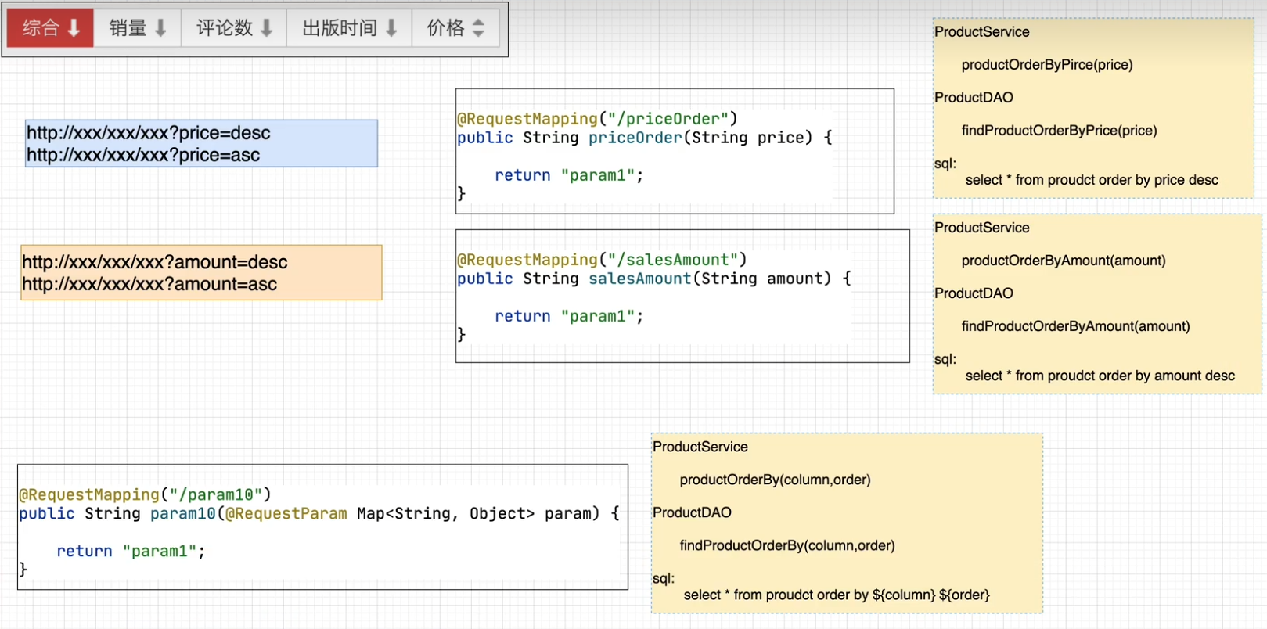Image resolution: width=1267 pixels, height=629 pixels.
Task: Sort by 销量 tab
Action: click(138, 28)
